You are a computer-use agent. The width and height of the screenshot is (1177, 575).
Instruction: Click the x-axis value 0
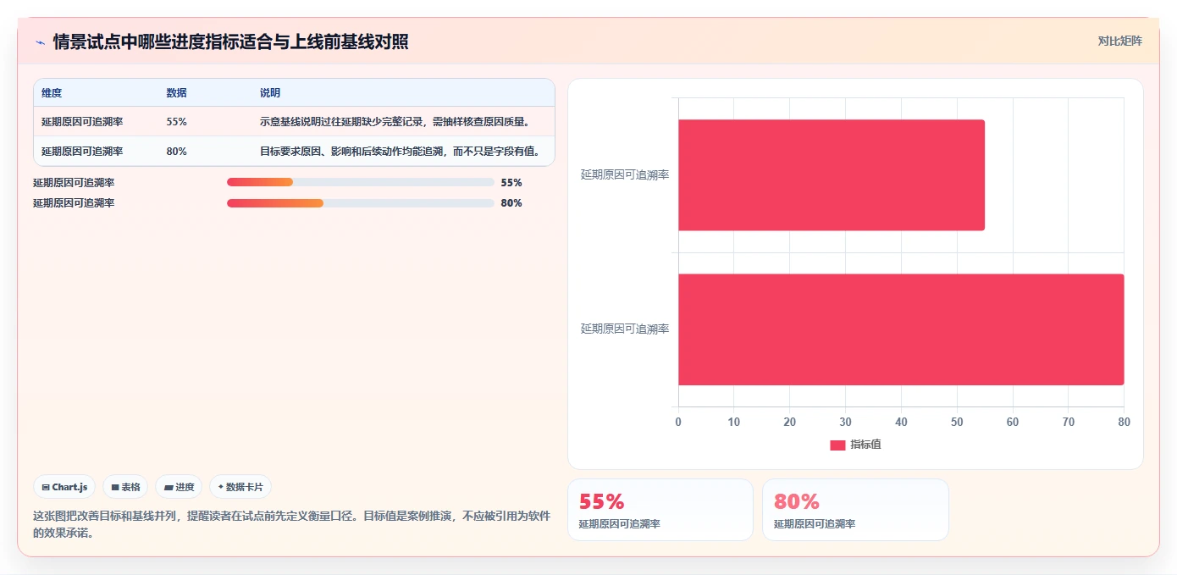pyautogui.click(x=678, y=422)
